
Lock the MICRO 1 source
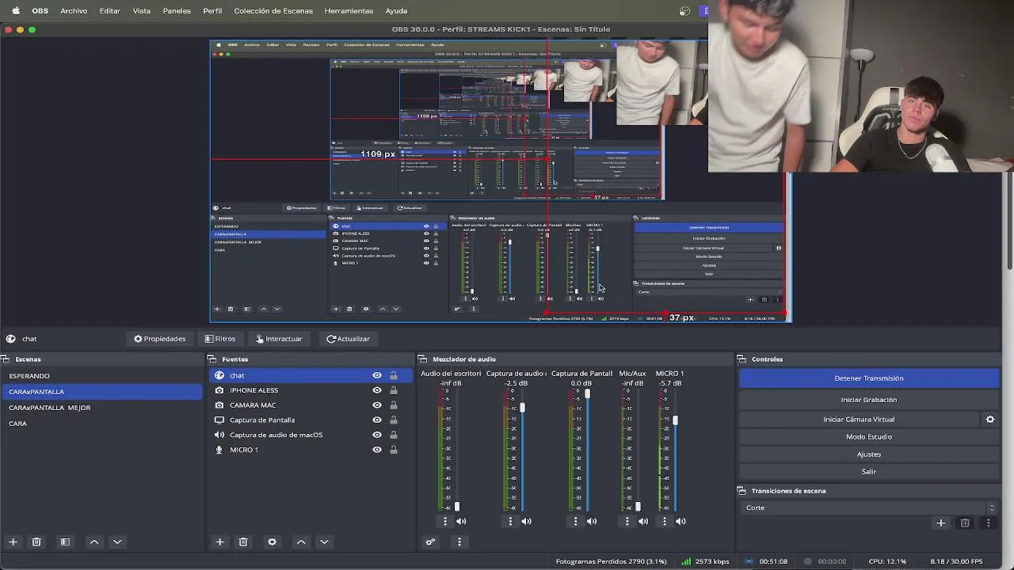coord(393,450)
